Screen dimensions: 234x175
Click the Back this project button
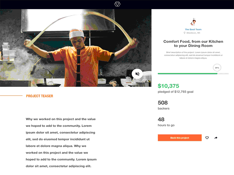coord(179,137)
